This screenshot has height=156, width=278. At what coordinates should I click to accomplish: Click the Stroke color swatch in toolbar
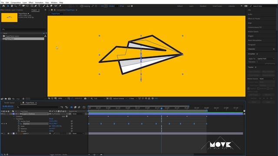(116, 6)
